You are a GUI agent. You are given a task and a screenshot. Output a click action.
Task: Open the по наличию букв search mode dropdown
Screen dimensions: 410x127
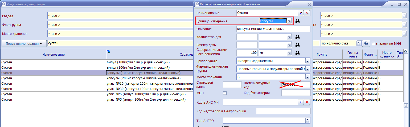pyautogui.click(x=358, y=43)
